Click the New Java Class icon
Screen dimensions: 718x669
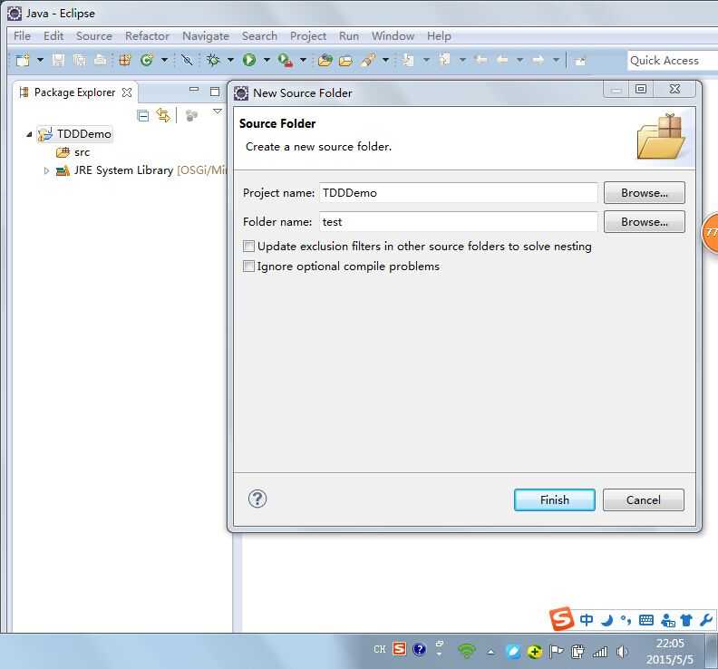(x=147, y=60)
